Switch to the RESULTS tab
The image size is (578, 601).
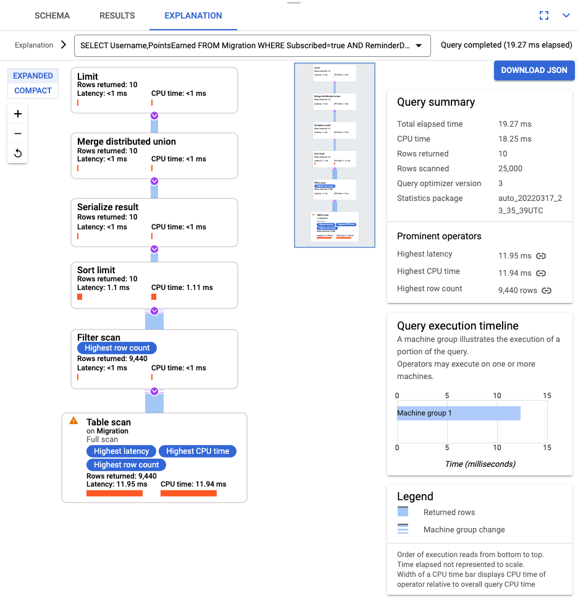click(x=117, y=15)
